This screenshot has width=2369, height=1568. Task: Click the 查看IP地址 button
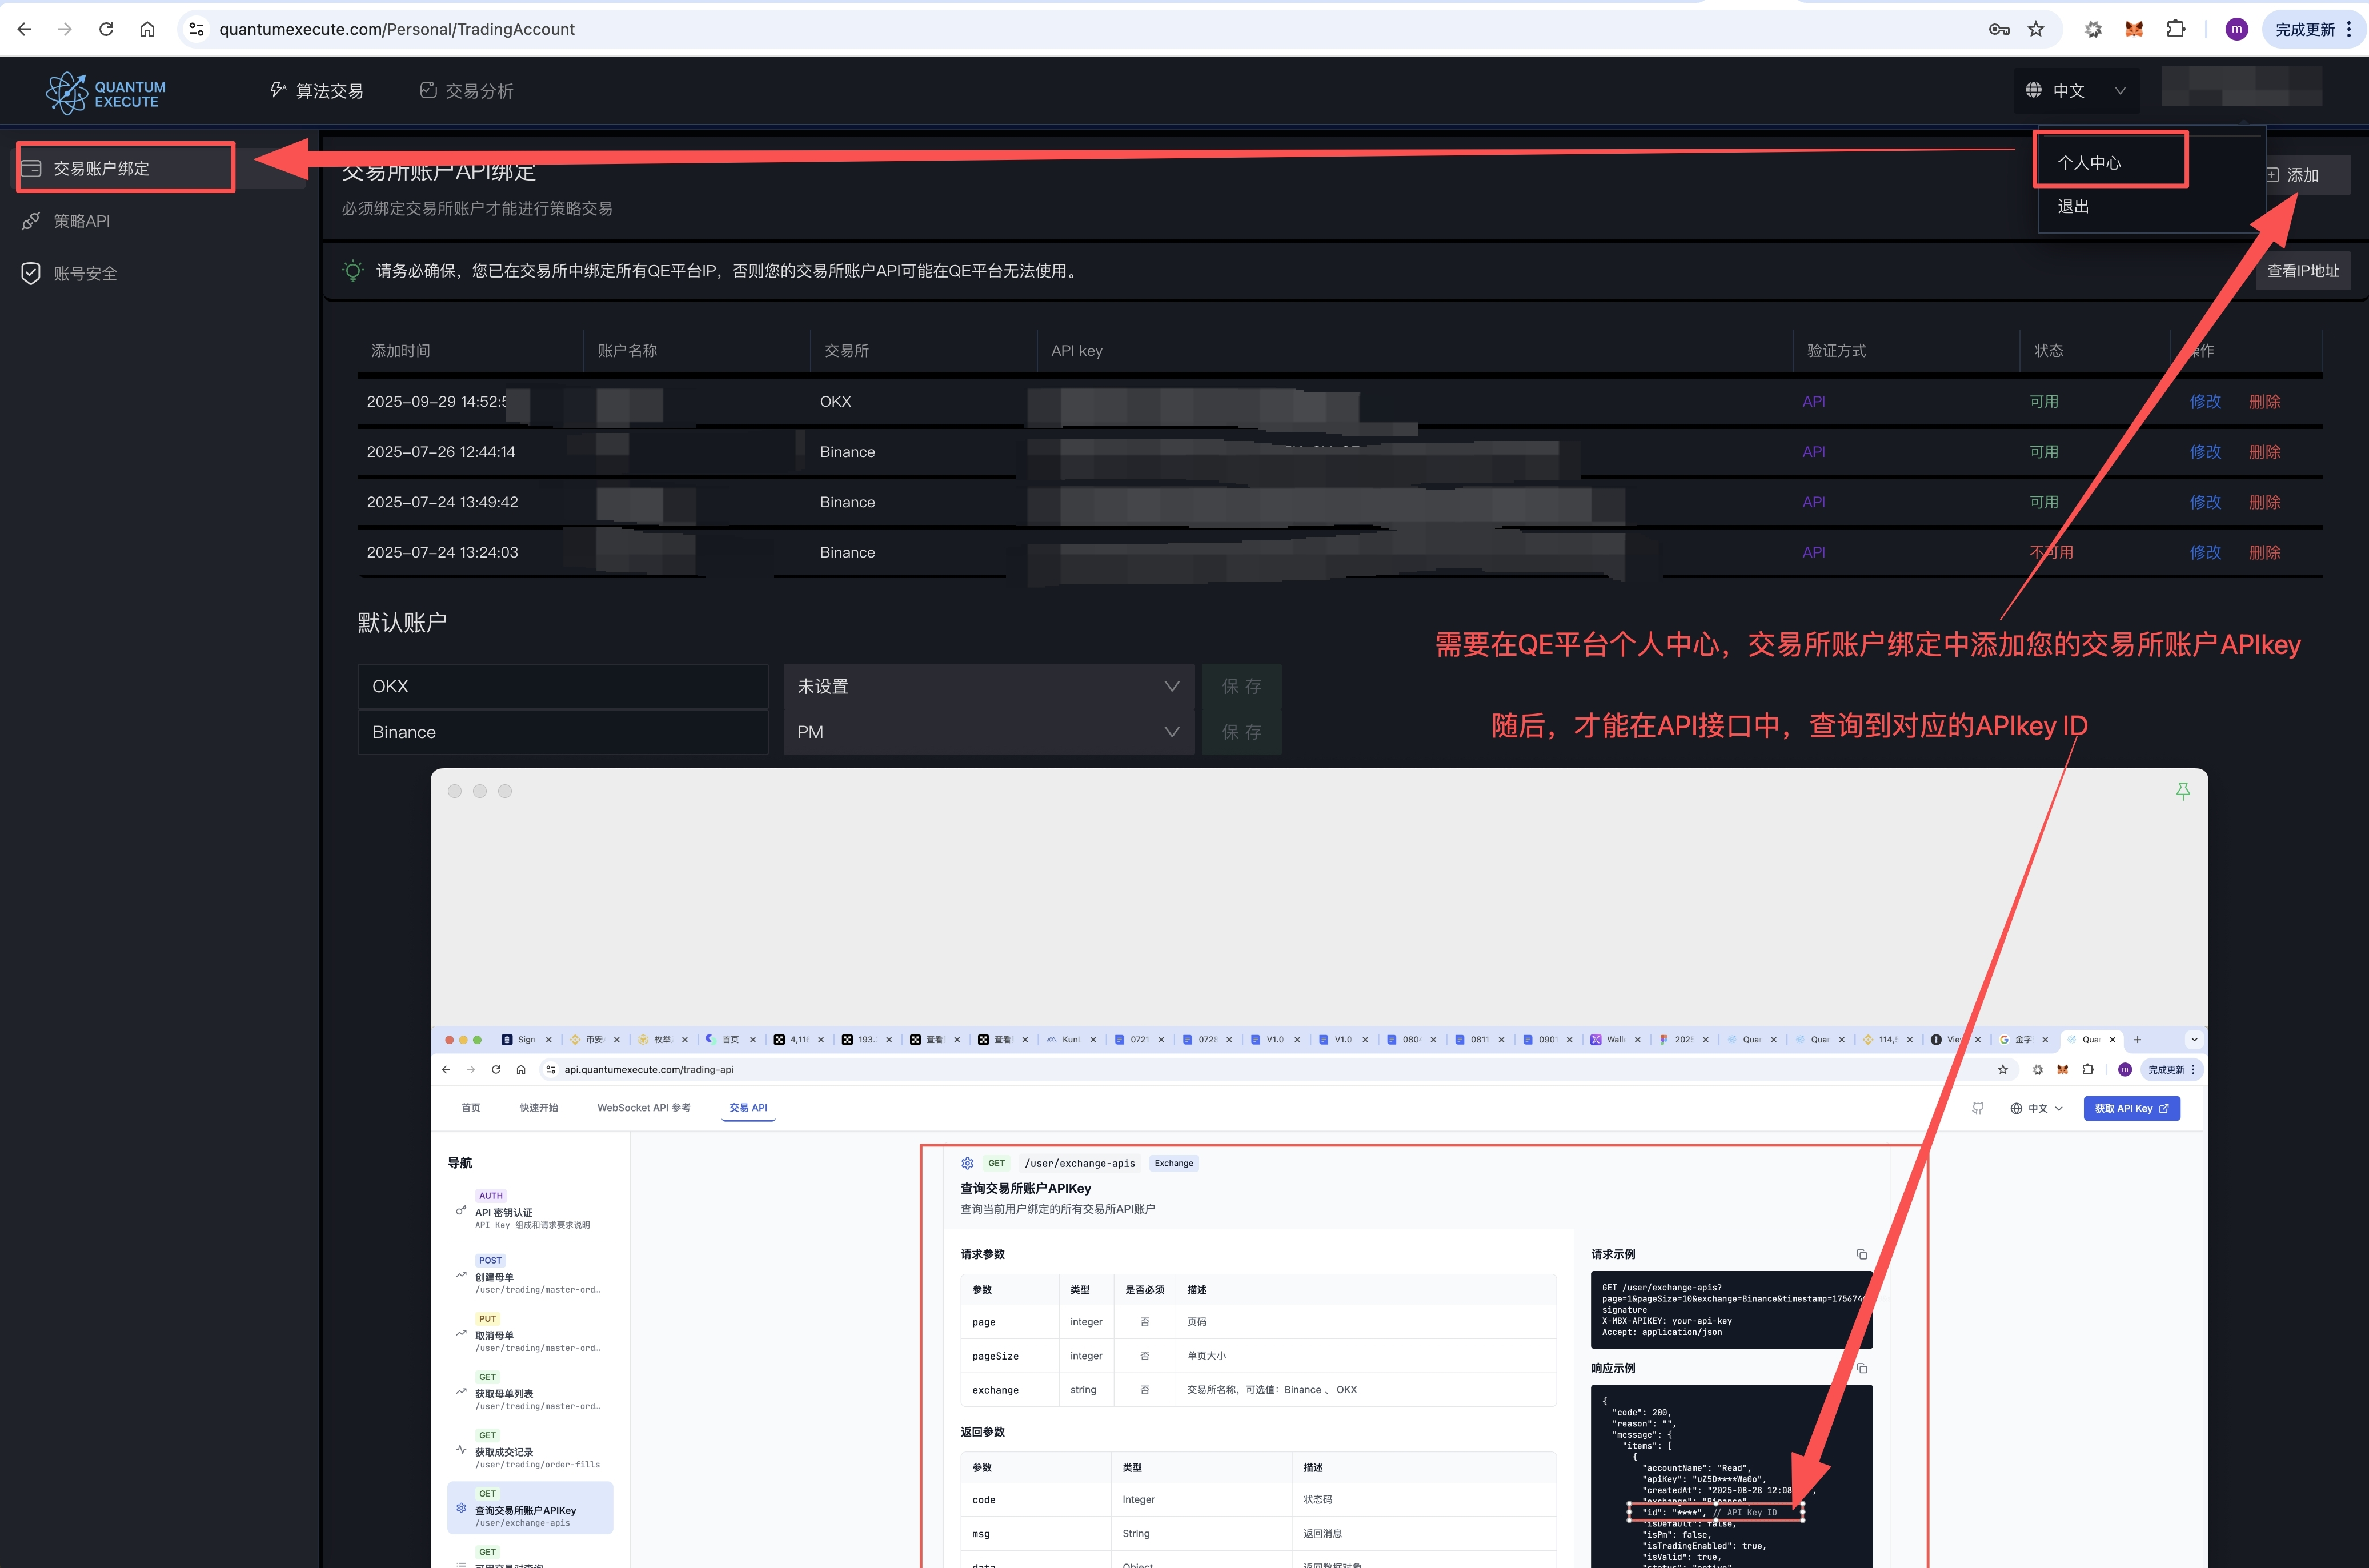(2302, 270)
